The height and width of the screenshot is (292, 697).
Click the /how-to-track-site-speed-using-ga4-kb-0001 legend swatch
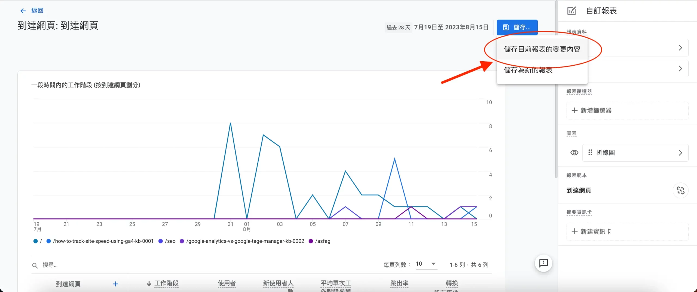tap(48, 241)
